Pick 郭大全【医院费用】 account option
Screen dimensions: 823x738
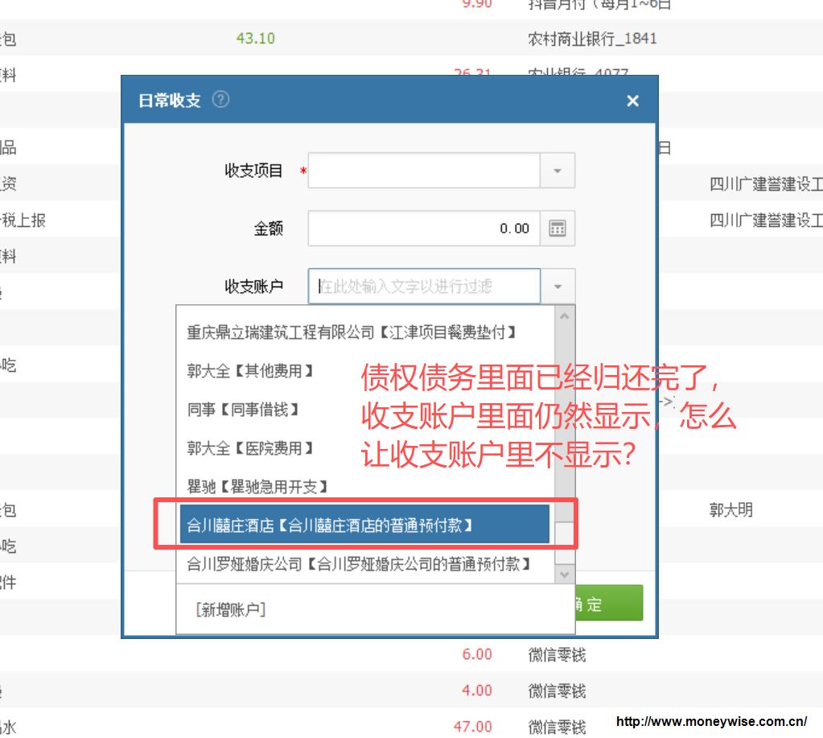tap(250, 448)
